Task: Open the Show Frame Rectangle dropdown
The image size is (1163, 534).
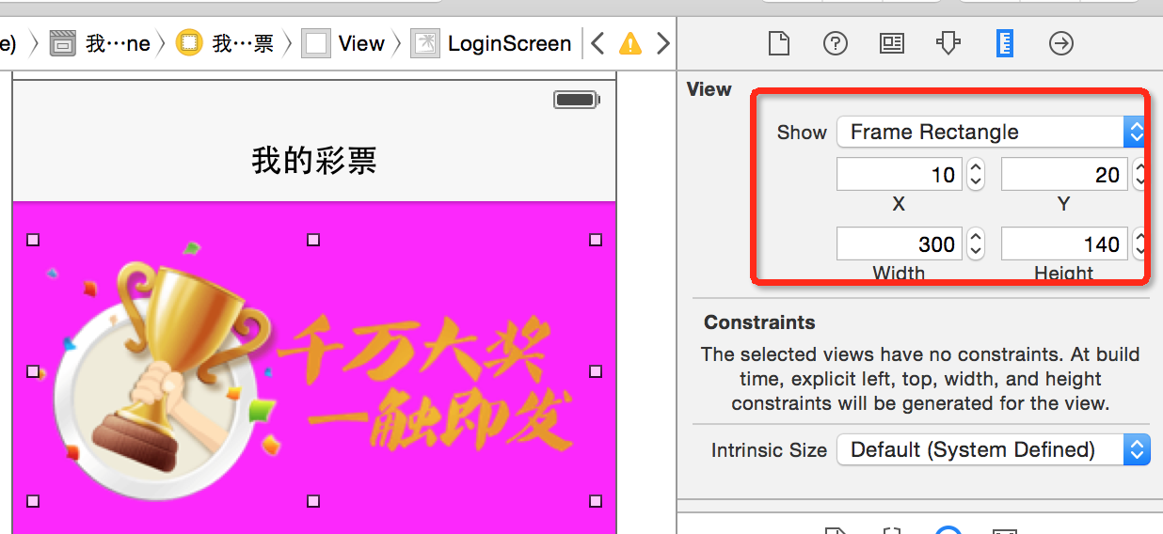Action: pyautogui.click(x=991, y=132)
